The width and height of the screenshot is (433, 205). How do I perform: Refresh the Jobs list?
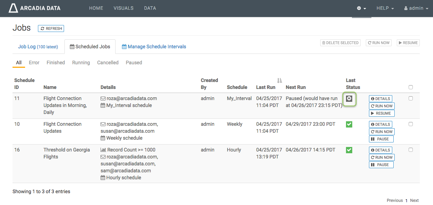51,28
